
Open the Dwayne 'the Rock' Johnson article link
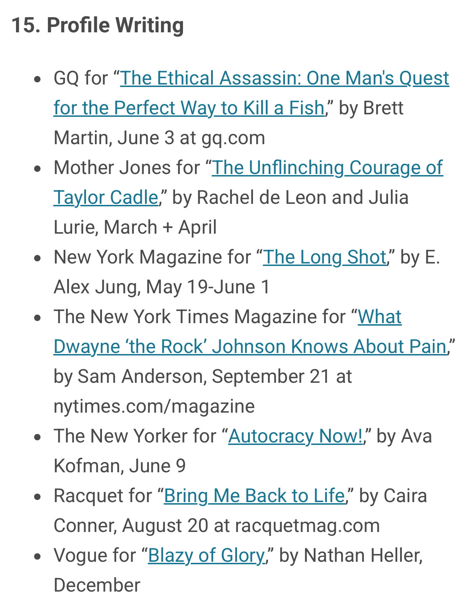tap(249, 347)
